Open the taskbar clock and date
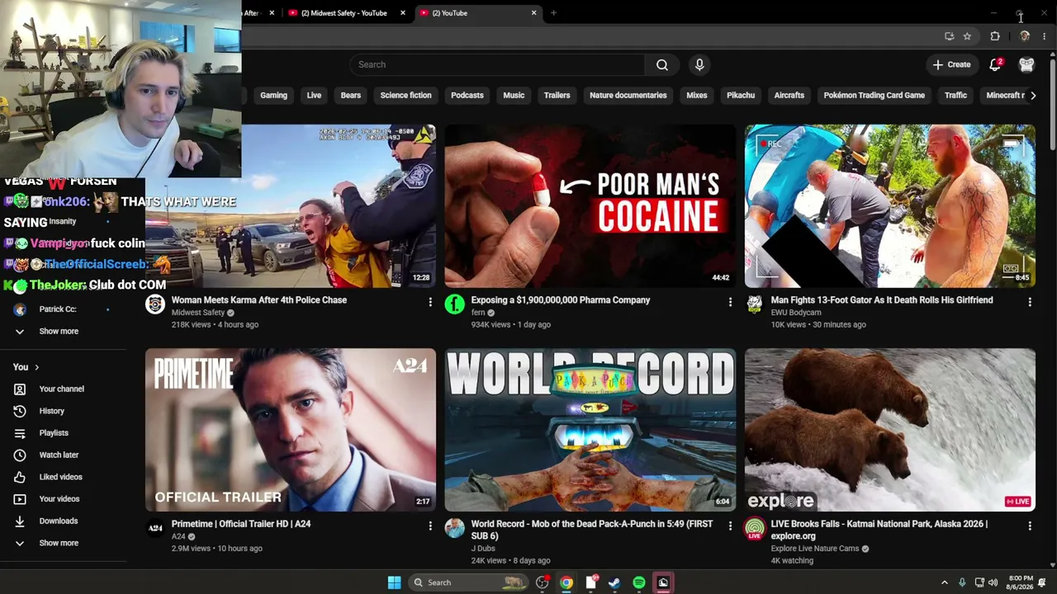Screen dimensions: 1057x594 point(1021,582)
